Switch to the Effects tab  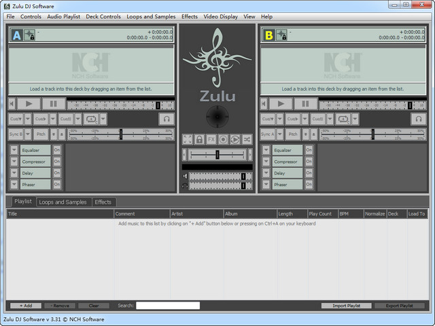pyautogui.click(x=103, y=202)
